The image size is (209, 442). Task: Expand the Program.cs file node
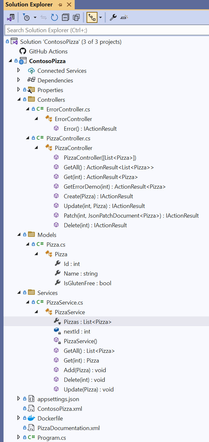(19, 437)
